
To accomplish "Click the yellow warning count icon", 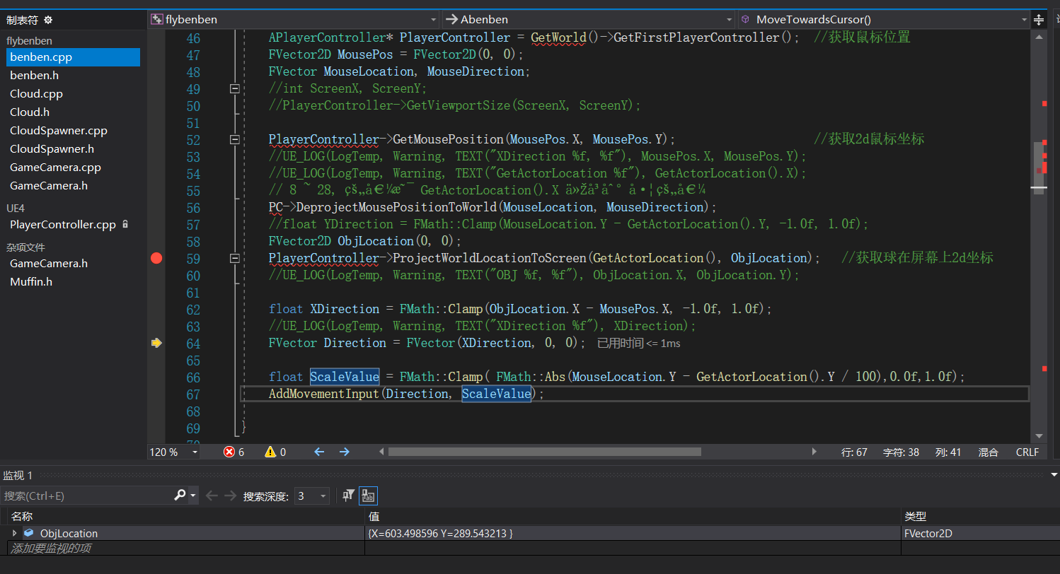I will [x=270, y=452].
